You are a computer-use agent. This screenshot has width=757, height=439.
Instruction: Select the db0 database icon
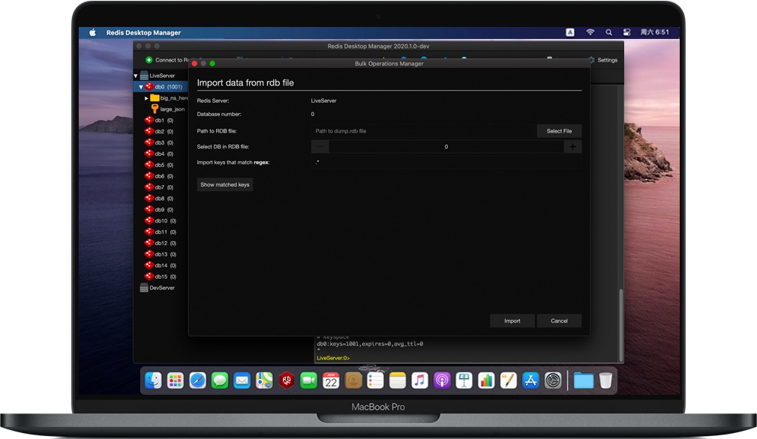click(x=149, y=86)
